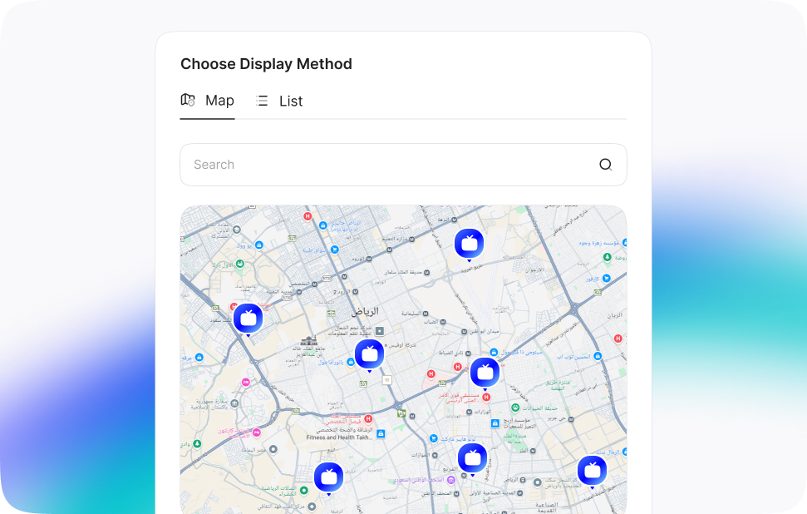807x514 pixels.
Task: Click the Carrefour (كارفور) shopping cart pin
Action: (x=608, y=278)
